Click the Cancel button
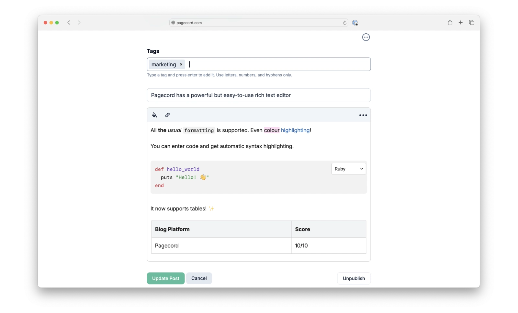The width and height of the screenshot is (518, 313). [x=199, y=278]
